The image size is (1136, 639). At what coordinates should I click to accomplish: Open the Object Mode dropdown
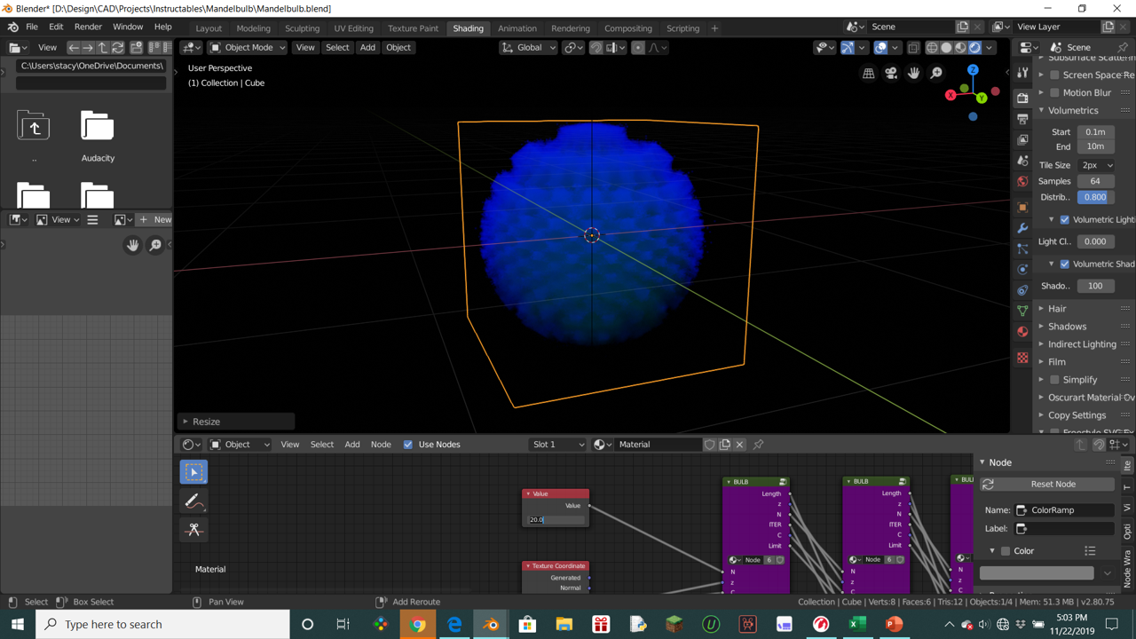coord(248,48)
